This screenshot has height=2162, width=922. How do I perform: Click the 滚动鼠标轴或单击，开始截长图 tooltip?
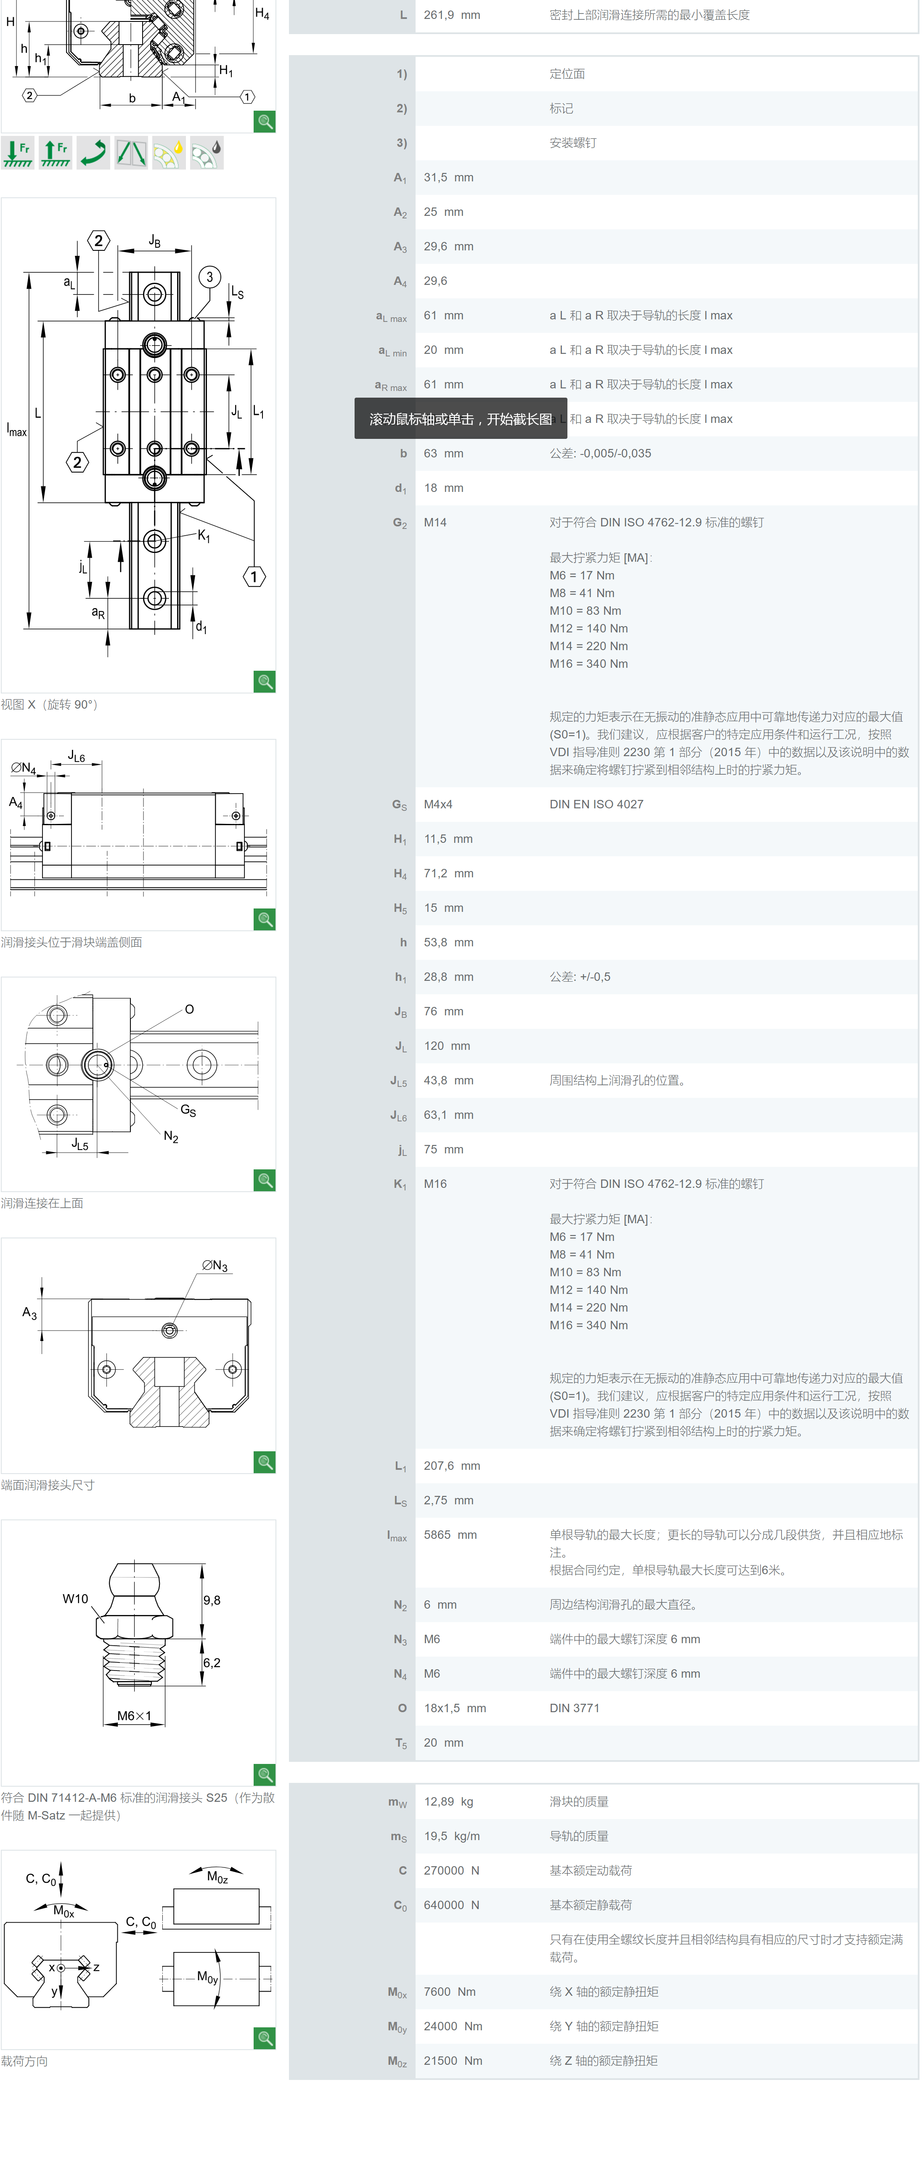(x=461, y=419)
